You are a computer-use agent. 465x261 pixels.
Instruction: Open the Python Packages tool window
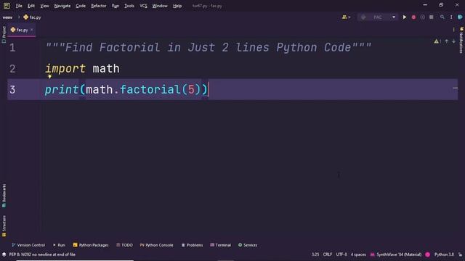pos(91,245)
